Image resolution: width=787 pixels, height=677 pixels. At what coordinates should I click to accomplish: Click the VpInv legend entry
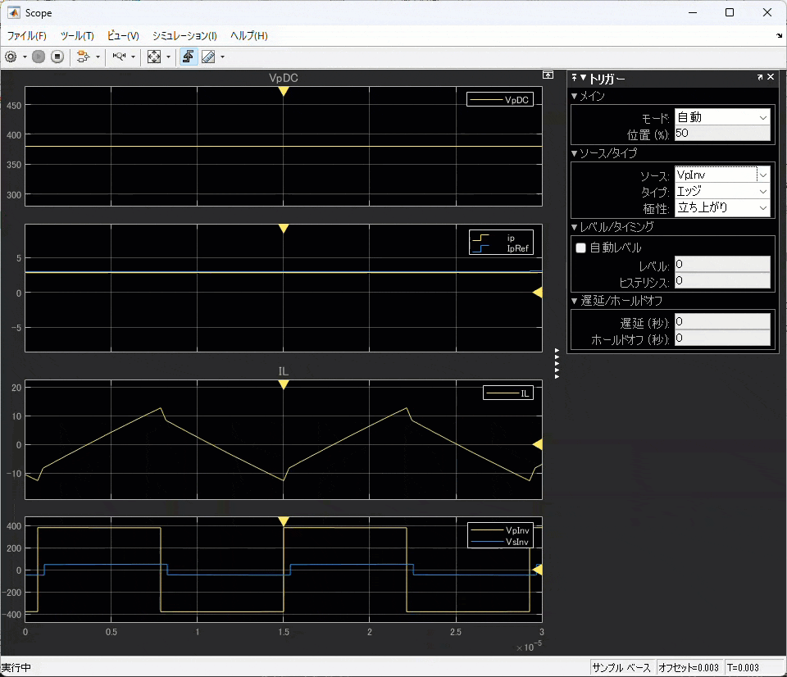click(x=500, y=530)
